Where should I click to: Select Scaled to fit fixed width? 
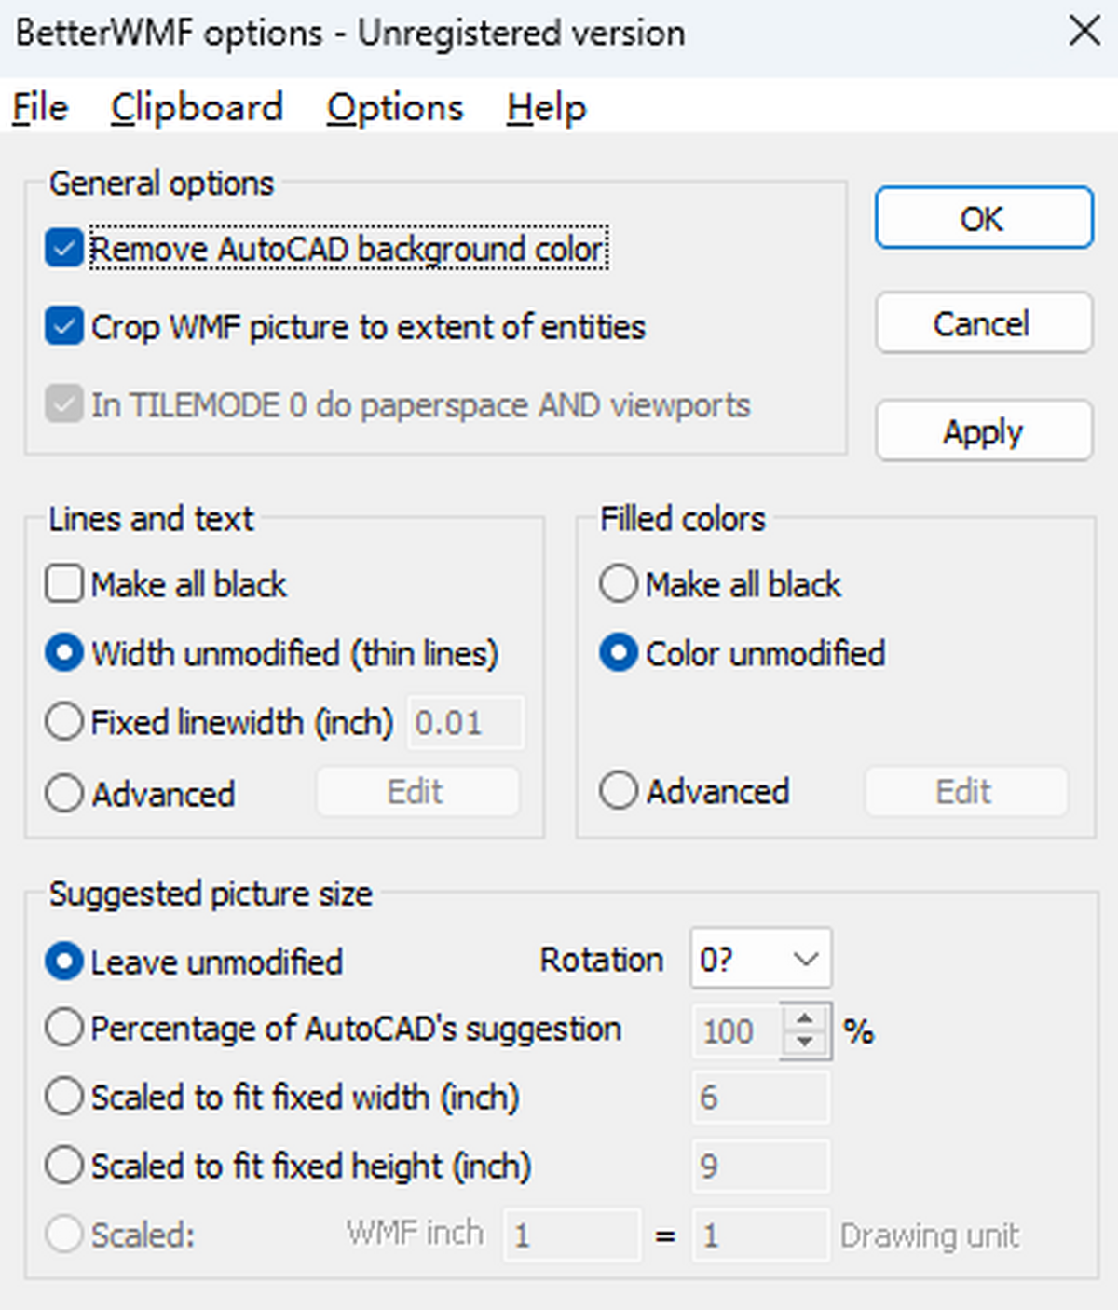tap(64, 1097)
